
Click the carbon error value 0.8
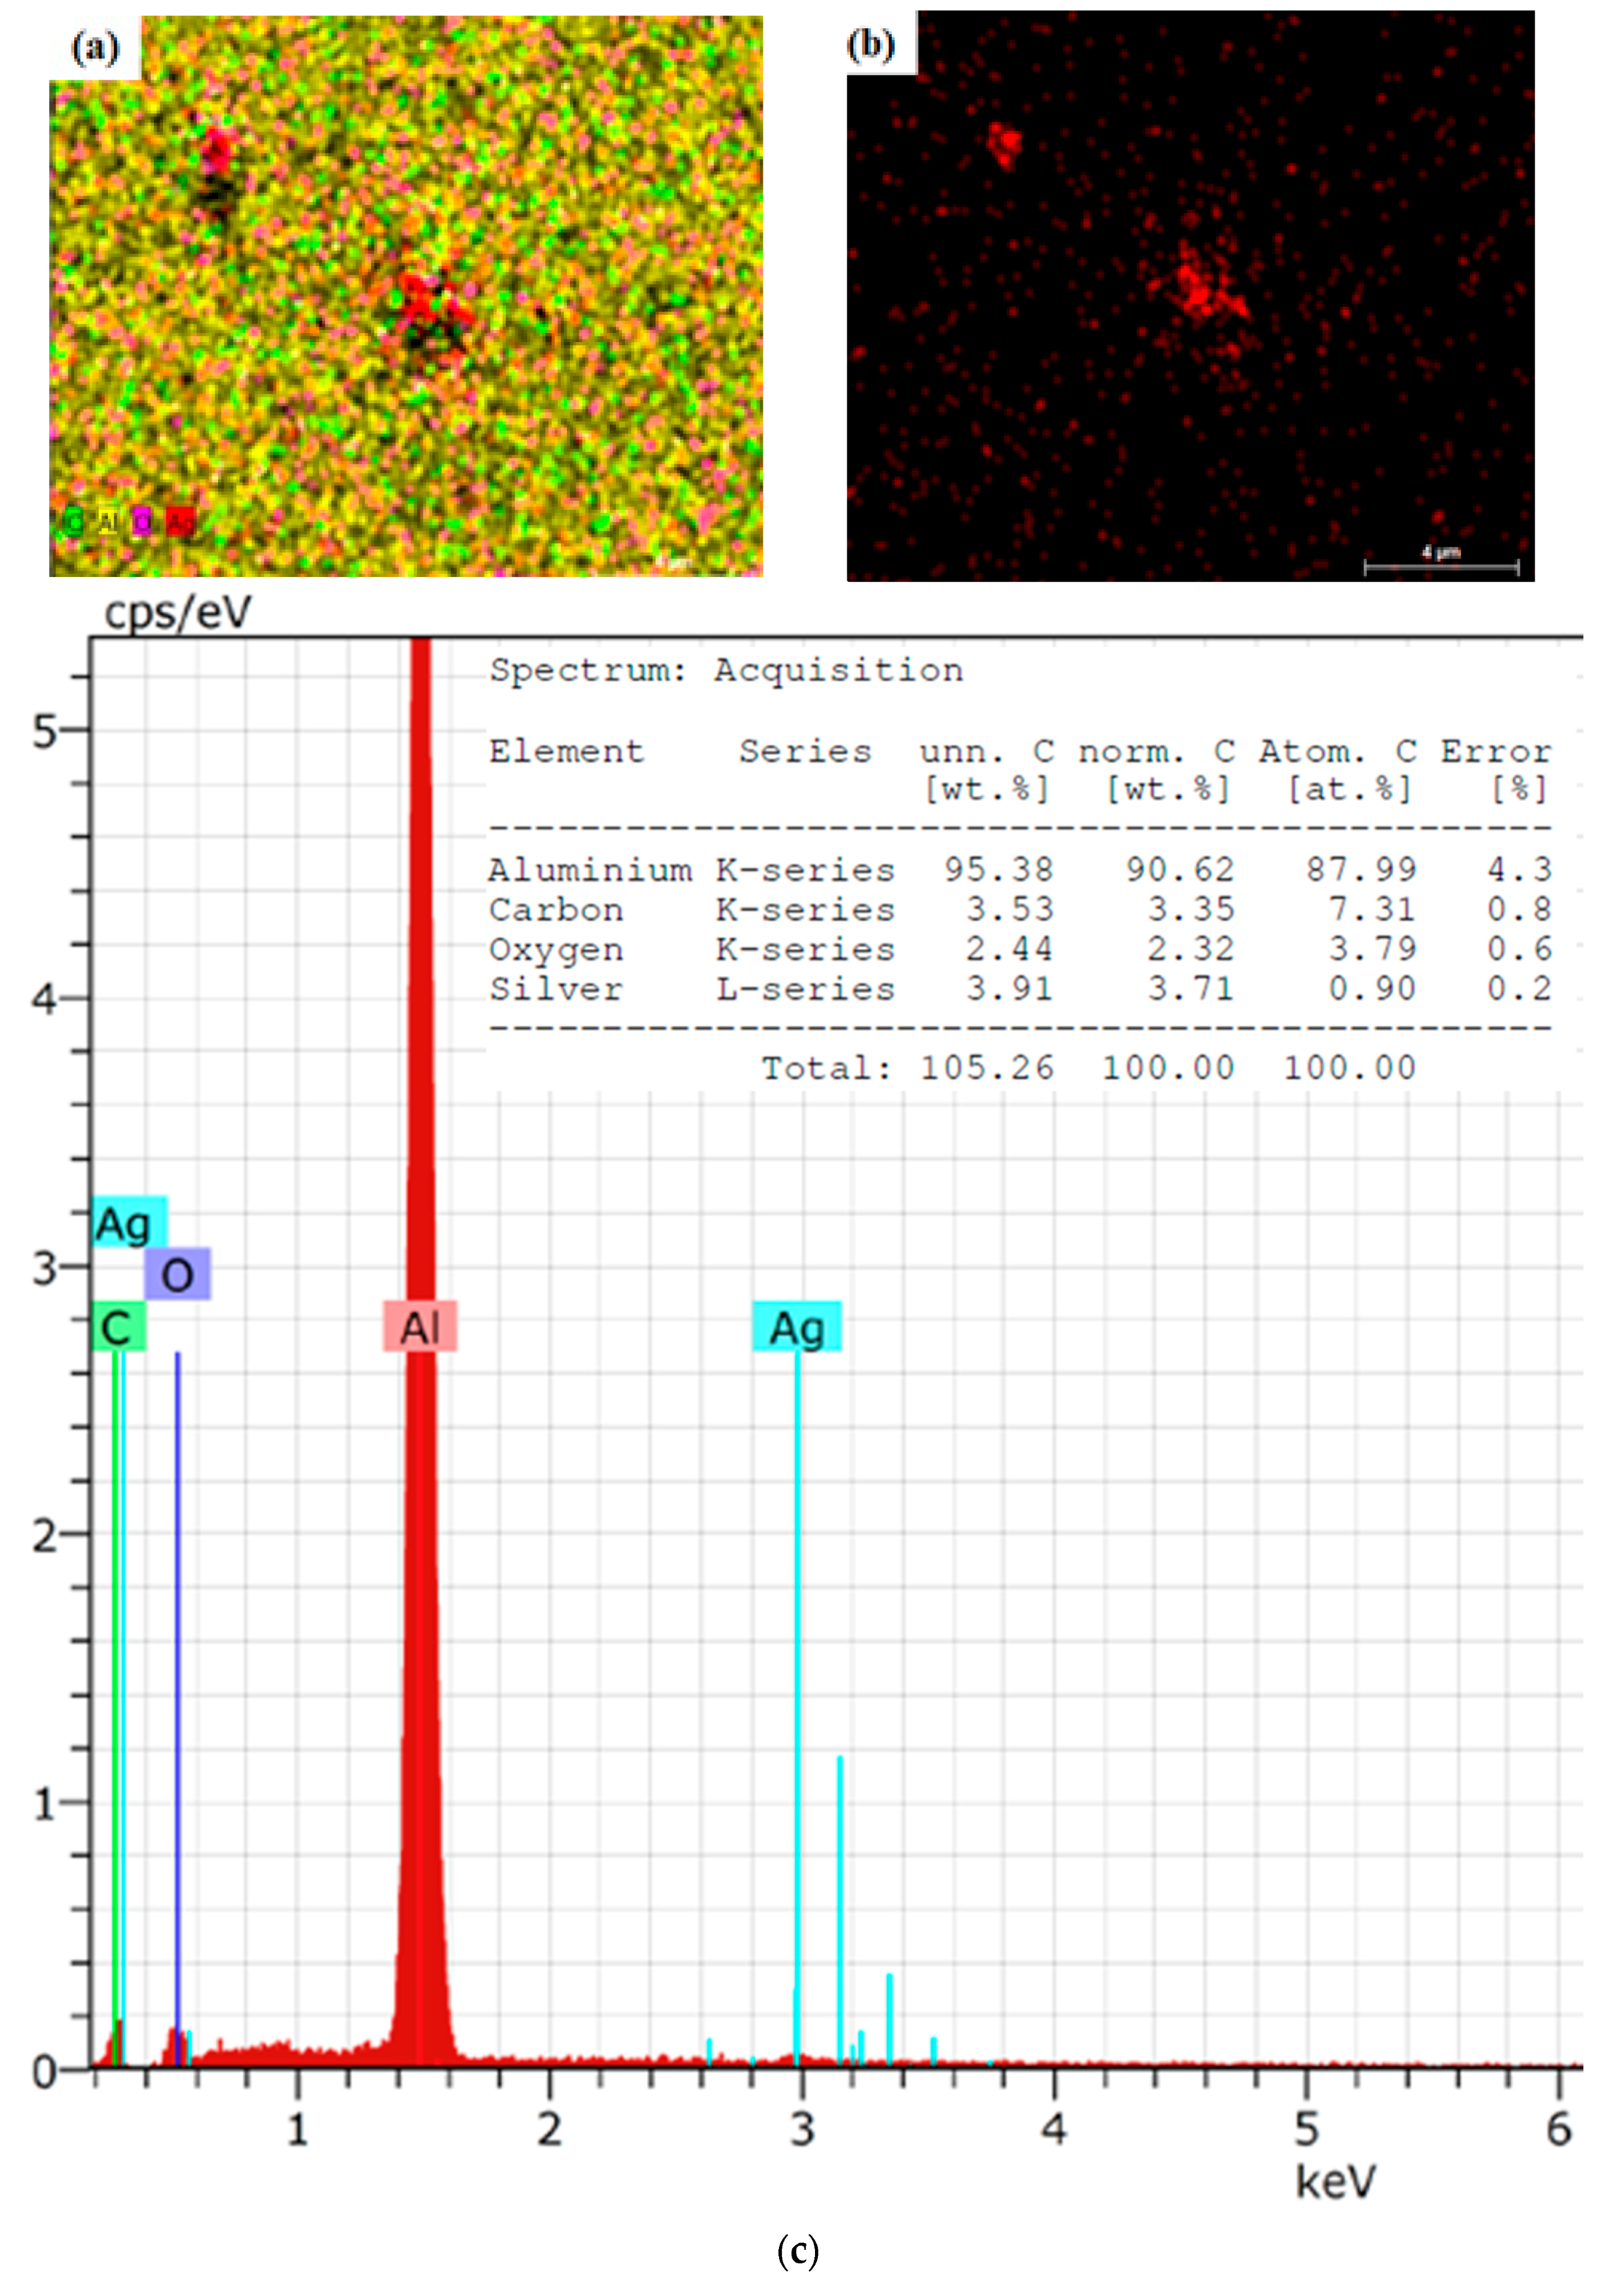pos(1519,909)
